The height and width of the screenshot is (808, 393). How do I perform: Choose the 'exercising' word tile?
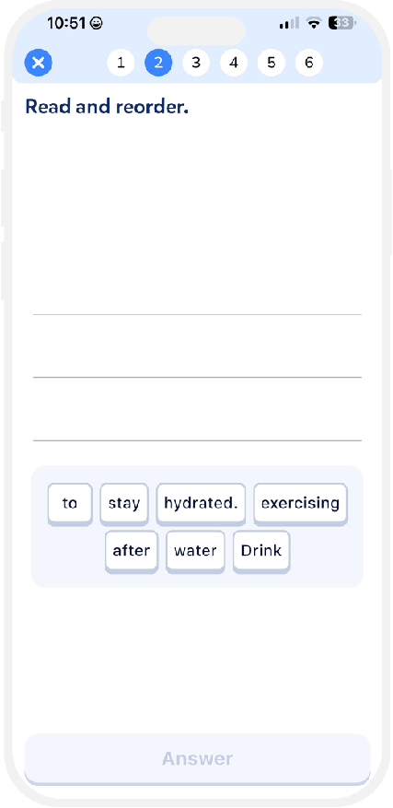[x=300, y=504]
